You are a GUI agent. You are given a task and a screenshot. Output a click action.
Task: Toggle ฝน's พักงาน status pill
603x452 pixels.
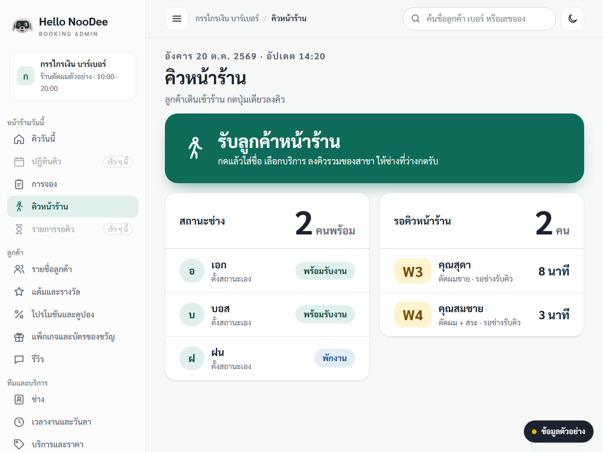tap(334, 358)
